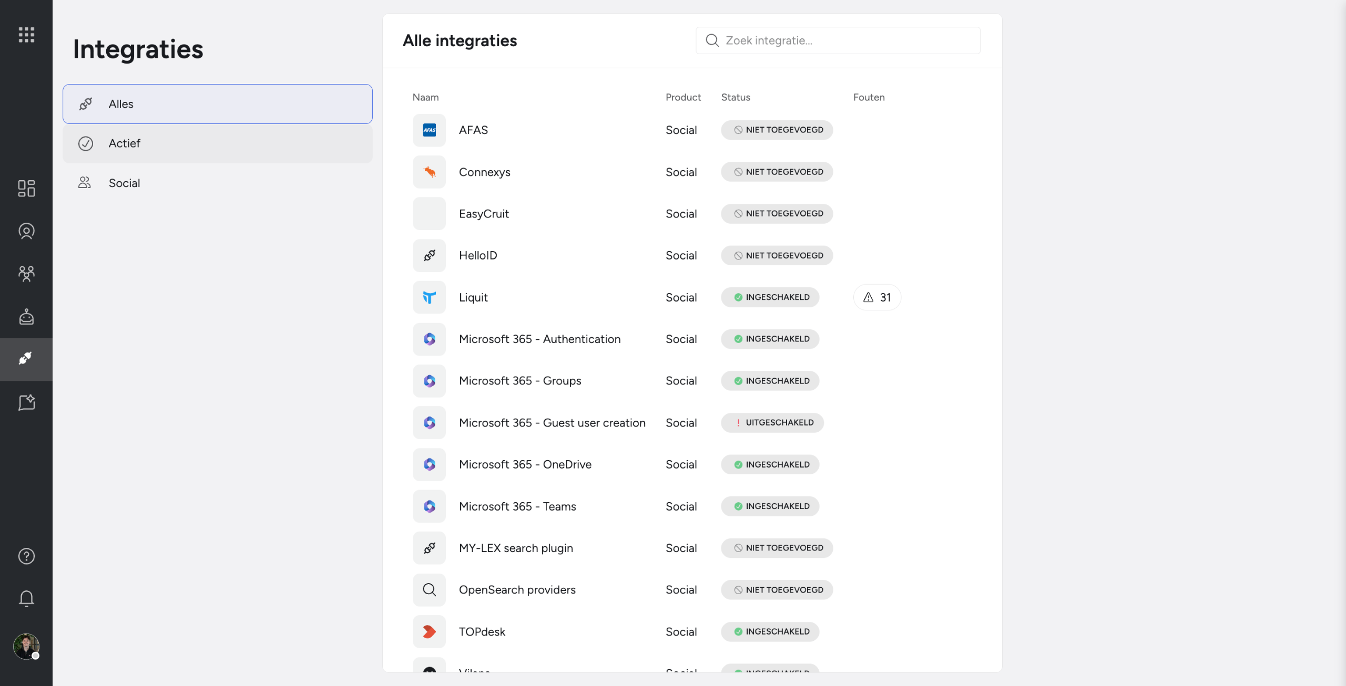Click the Alles plug icon in filter list
The image size is (1346, 686).
[86, 104]
